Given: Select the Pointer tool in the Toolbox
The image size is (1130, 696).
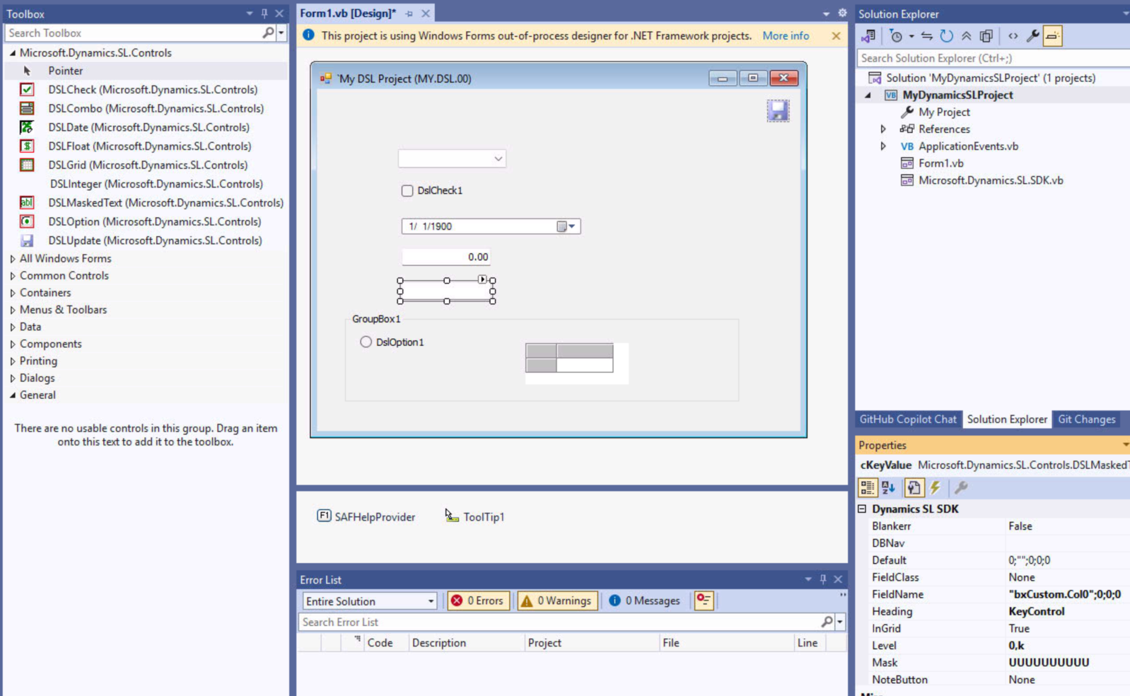Looking at the screenshot, I should click(66, 71).
